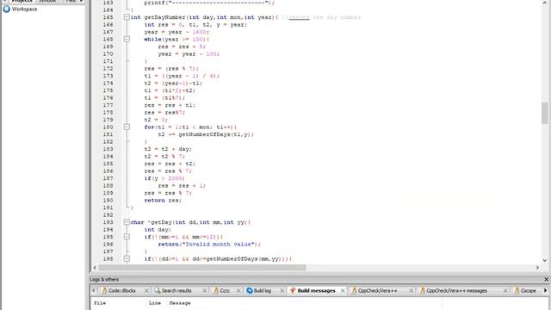This screenshot has width=551, height=310.
Task: Click line number 172 in the margin
Action: tap(108, 69)
